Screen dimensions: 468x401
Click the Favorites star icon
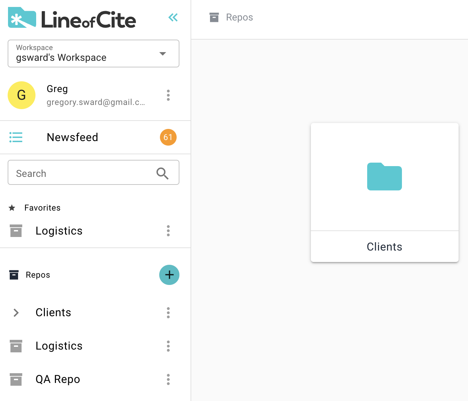click(12, 208)
